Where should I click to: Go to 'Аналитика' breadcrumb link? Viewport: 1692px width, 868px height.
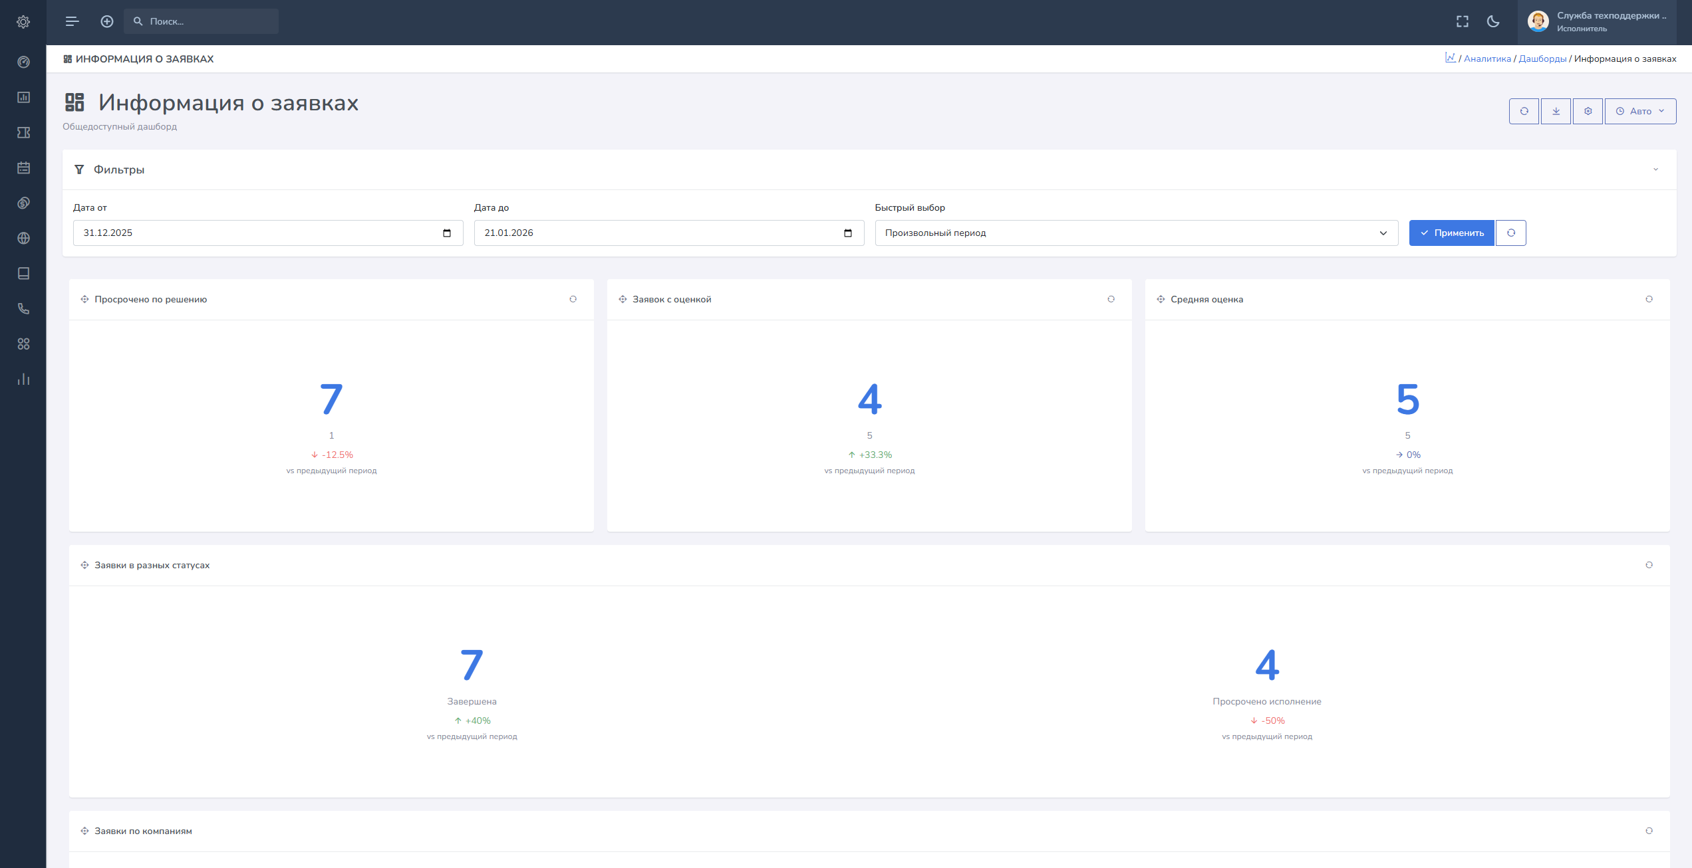tap(1487, 58)
